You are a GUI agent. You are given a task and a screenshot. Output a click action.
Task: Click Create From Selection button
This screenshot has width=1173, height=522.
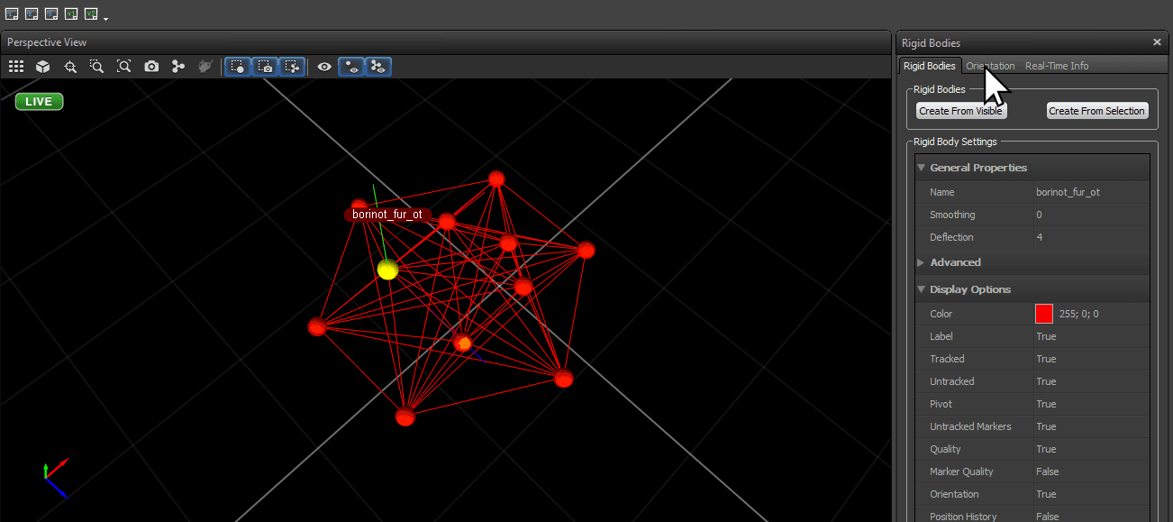(1096, 111)
